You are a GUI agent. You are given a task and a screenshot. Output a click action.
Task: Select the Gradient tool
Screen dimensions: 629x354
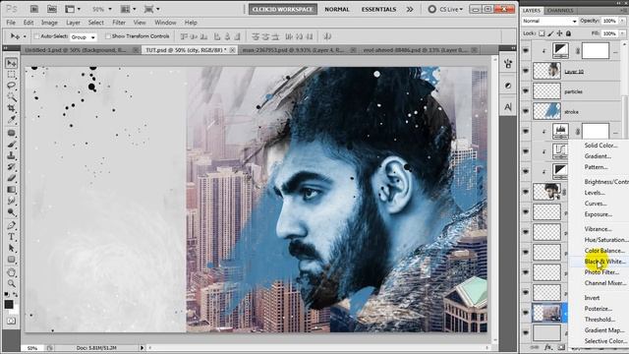[11, 190]
